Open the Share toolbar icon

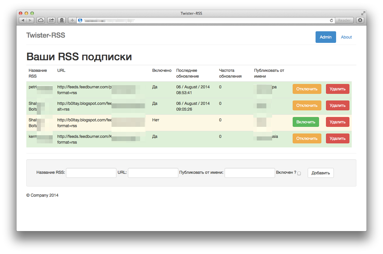51,20
